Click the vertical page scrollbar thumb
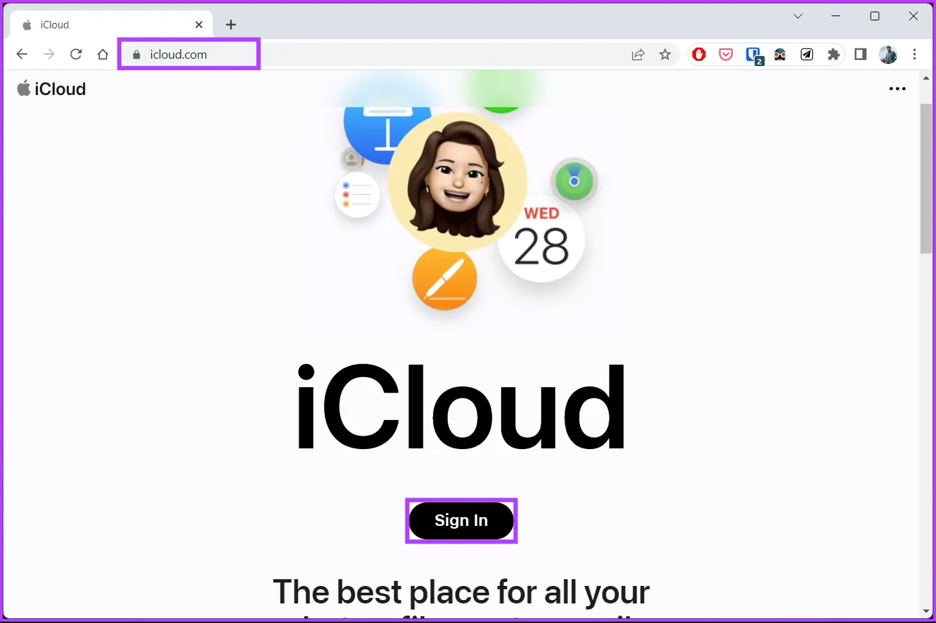The width and height of the screenshot is (936, 623). point(927,179)
